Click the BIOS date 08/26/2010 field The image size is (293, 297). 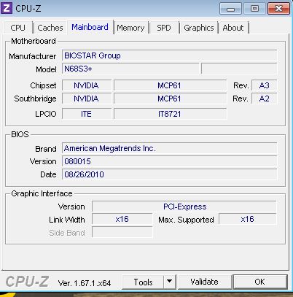169,174
